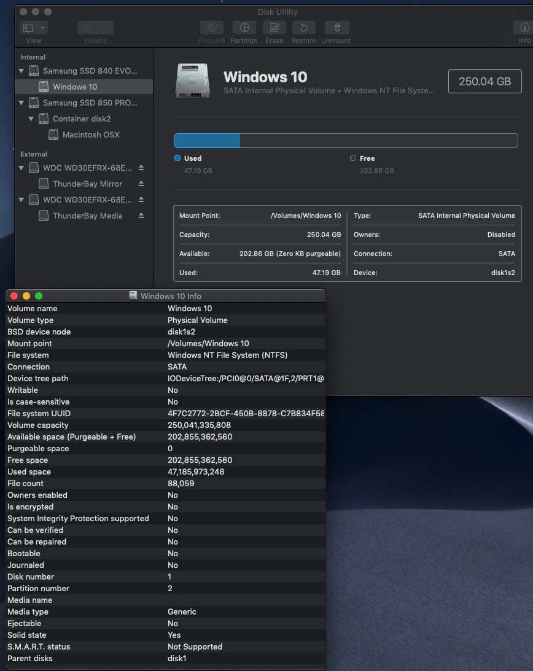Select the Device tree path row
The width and height of the screenshot is (533, 671).
[166, 379]
